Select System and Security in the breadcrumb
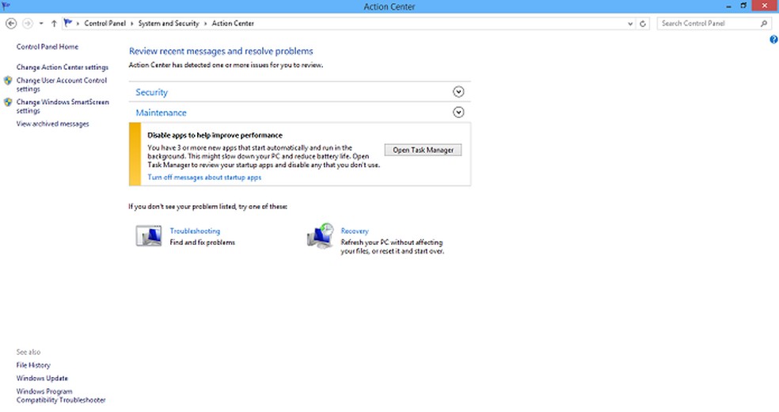Screen dimensions: 779x412 [x=169, y=23]
